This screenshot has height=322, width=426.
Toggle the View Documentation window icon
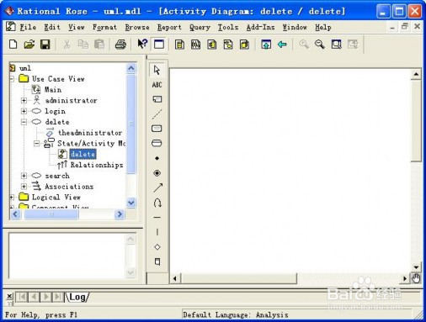(159, 45)
